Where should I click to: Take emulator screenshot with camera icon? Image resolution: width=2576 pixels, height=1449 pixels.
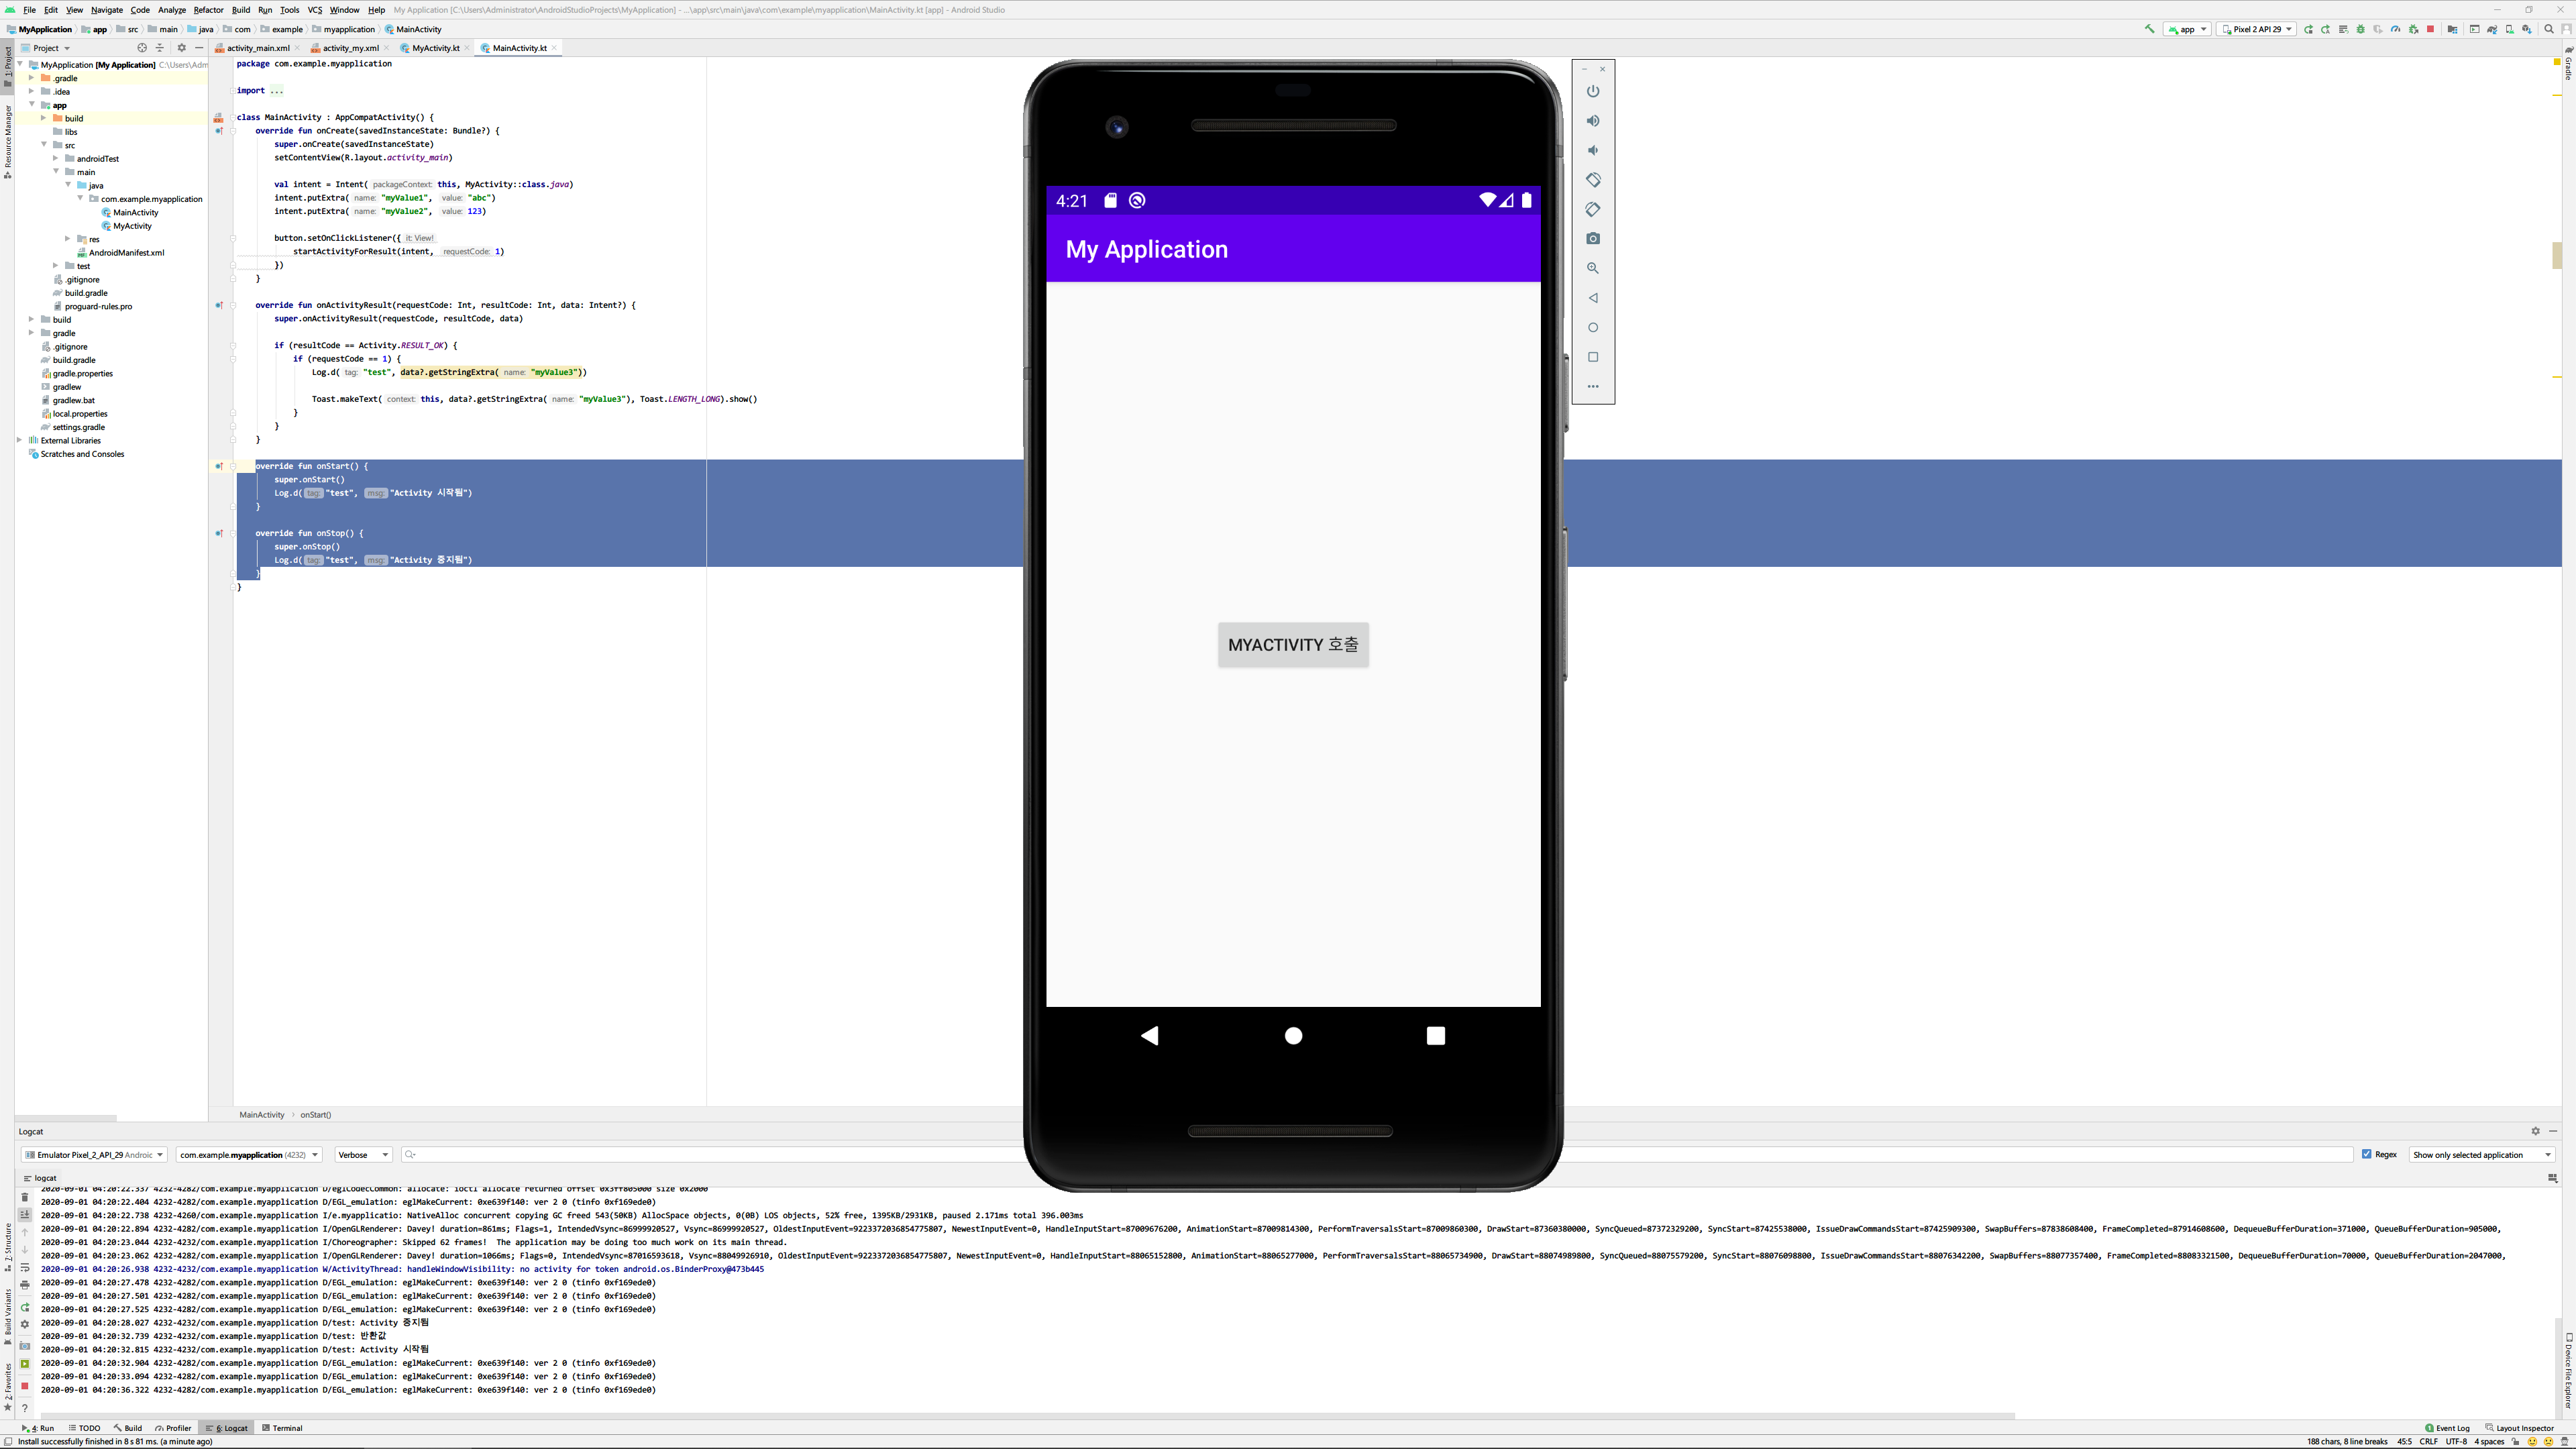pos(1593,239)
